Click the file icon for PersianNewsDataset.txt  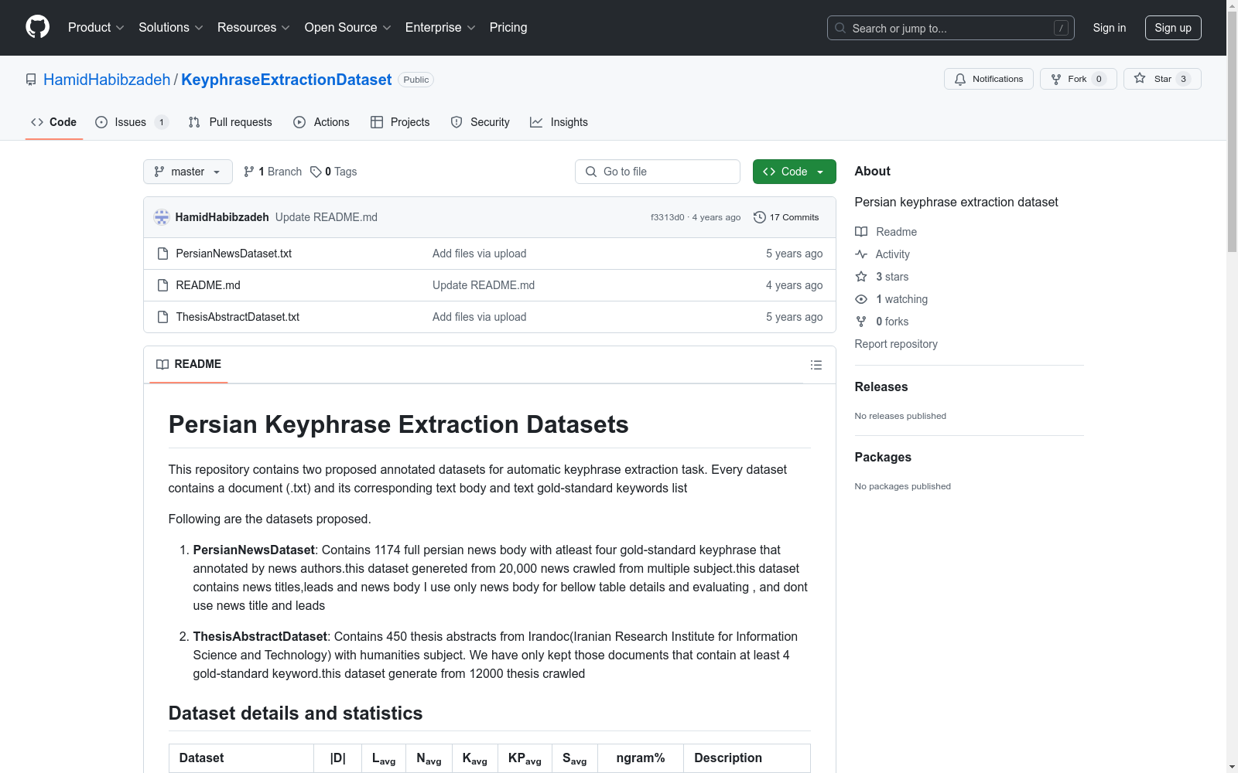(x=162, y=254)
